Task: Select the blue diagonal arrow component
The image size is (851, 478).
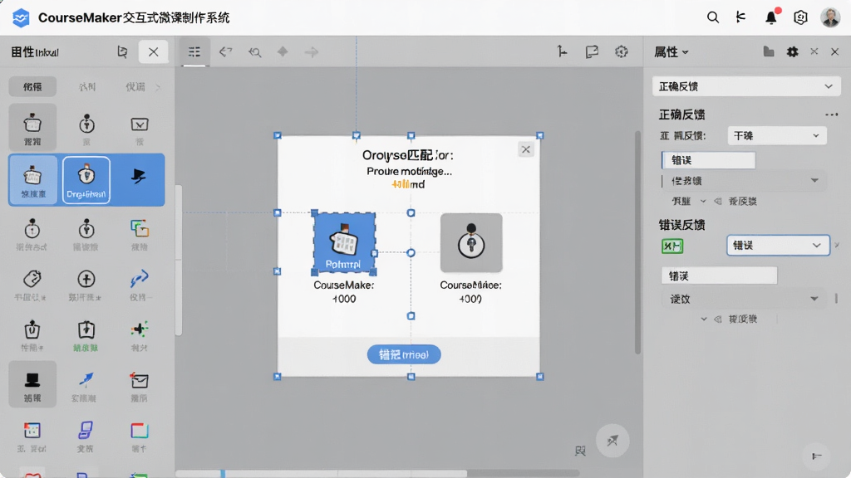Action: coord(86,386)
